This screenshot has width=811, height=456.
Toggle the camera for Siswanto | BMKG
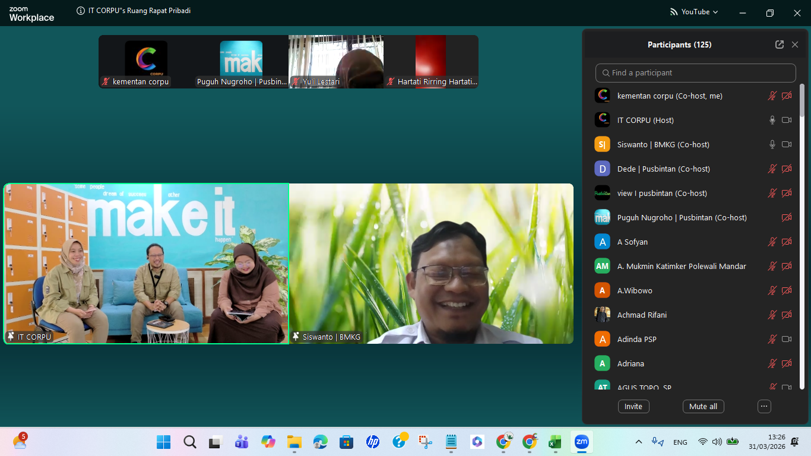[x=787, y=144]
